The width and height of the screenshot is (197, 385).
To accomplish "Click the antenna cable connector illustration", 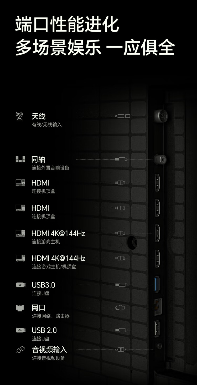I will pyautogui.click(x=122, y=116).
